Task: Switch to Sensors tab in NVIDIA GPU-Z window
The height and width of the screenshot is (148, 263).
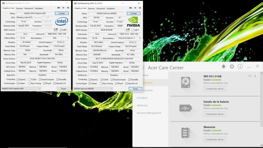Action: tap(91, 8)
